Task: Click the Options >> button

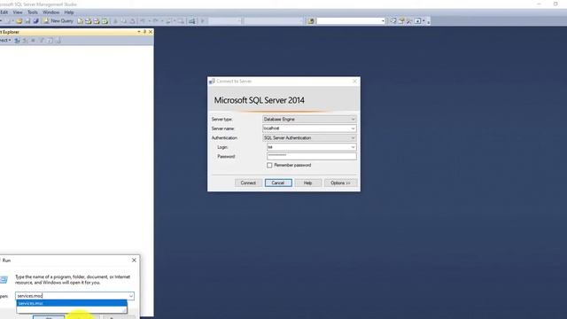Action: (x=340, y=183)
